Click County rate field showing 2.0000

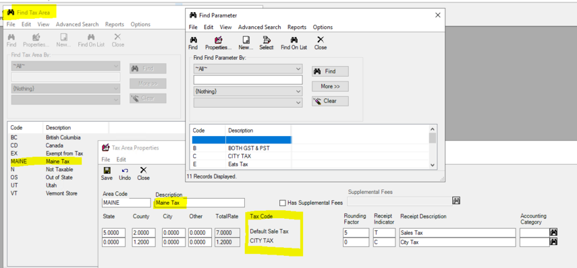(144, 233)
